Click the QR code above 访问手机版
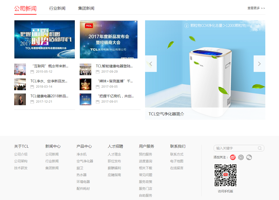The width and height of the screenshot is (279, 200). point(226,175)
